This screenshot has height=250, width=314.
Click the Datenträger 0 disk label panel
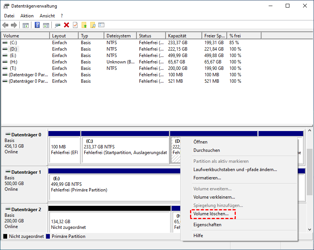tap(25, 147)
